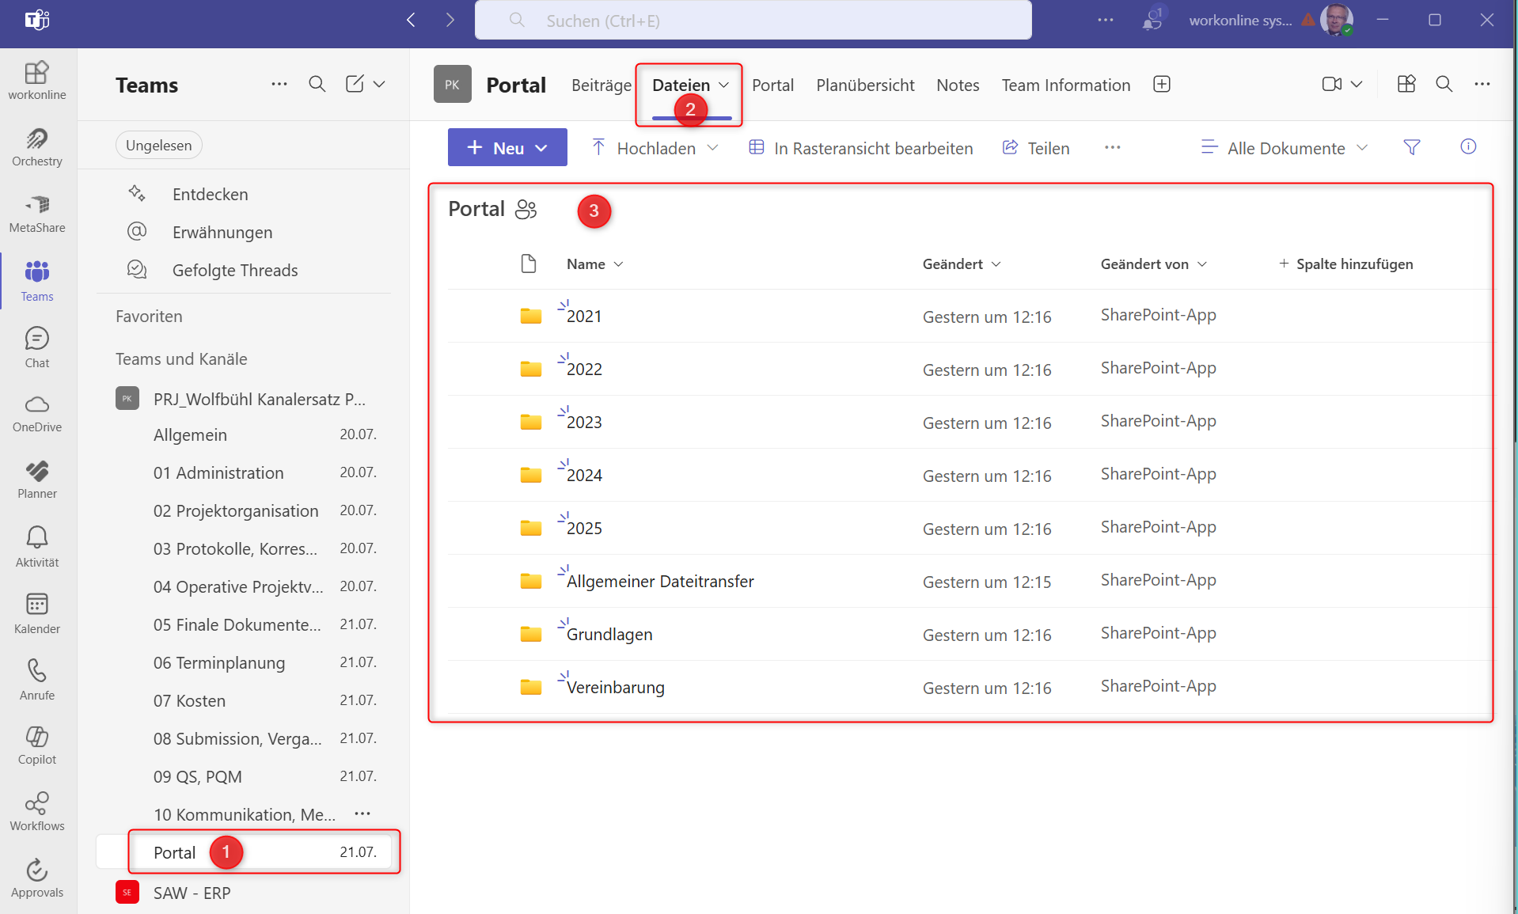The height and width of the screenshot is (914, 1518).
Task: Click the Suchen search field
Action: click(753, 21)
